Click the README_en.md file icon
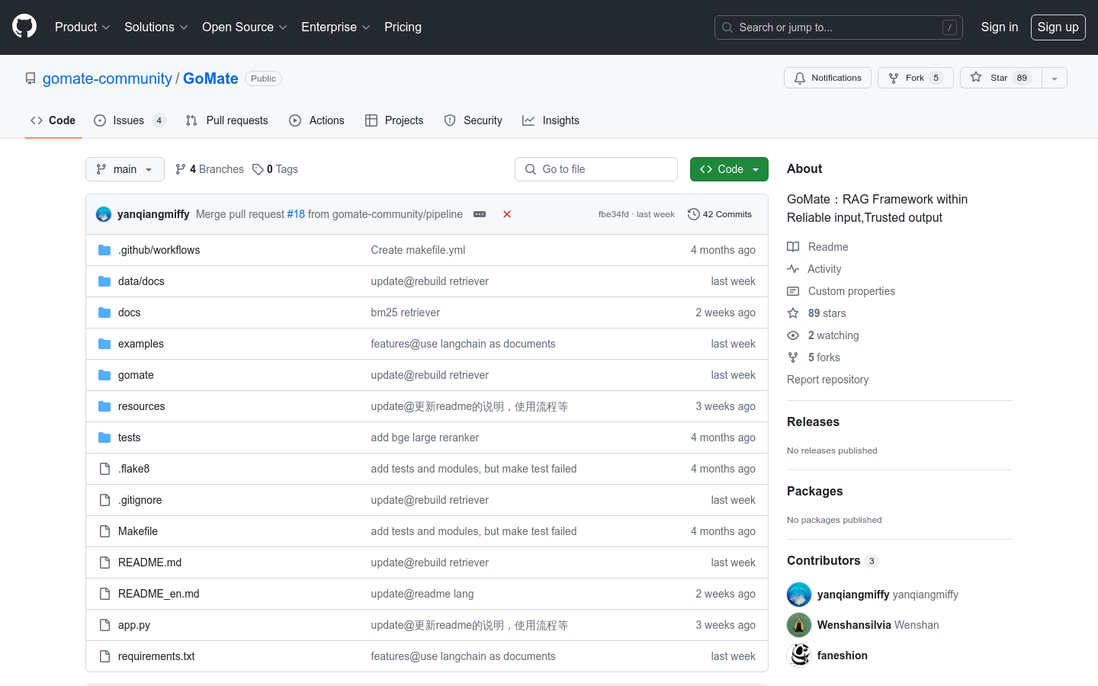1098x686 pixels. [x=104, y=594]
